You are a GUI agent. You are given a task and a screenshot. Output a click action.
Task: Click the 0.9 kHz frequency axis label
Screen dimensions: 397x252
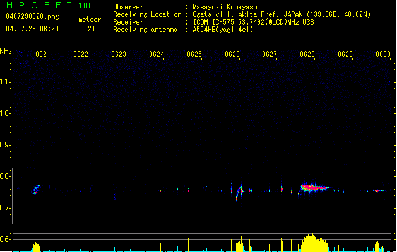click(x=5, y=145)
